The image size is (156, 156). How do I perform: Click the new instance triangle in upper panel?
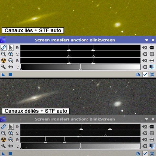tap(3, 74)
